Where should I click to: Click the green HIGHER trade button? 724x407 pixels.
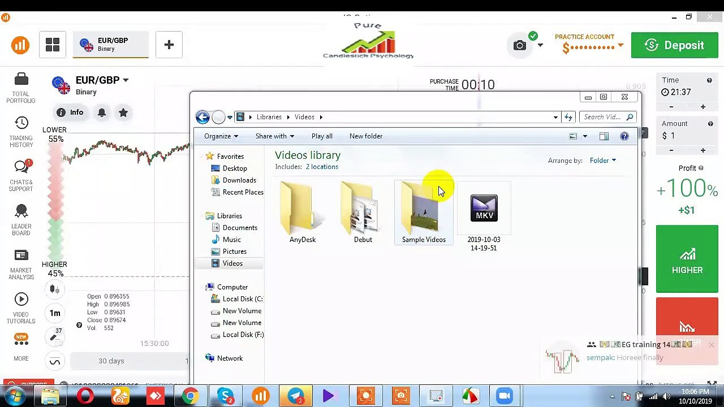pyautogui.click(x=687, y=259)
